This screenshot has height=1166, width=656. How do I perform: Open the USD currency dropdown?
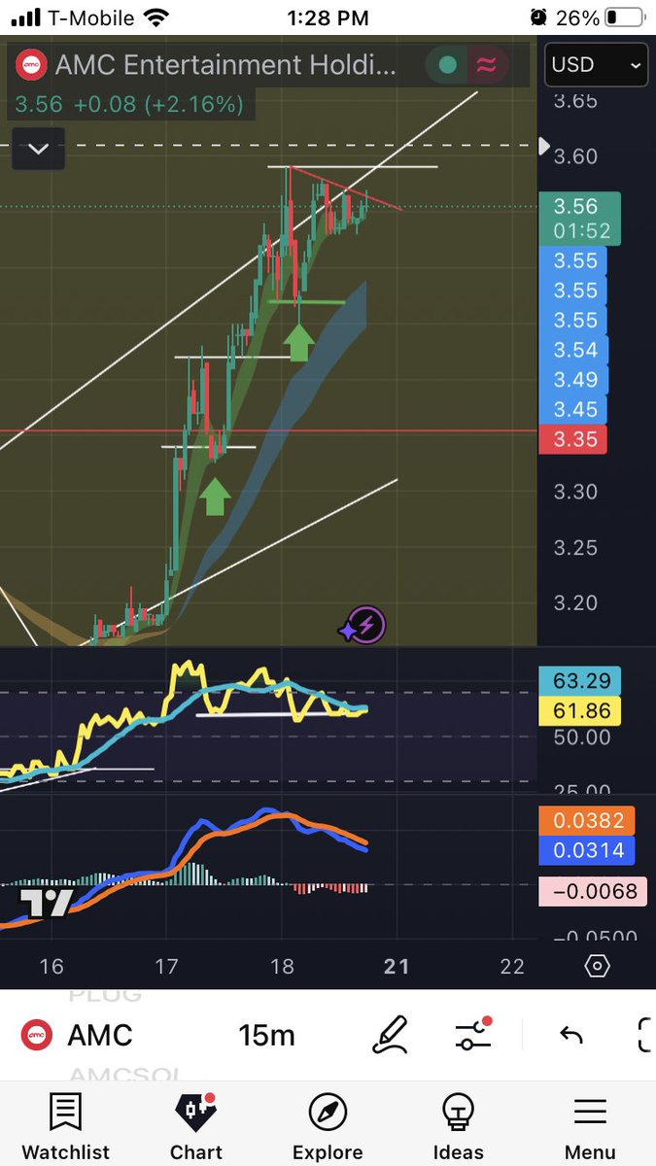[596, 65]
